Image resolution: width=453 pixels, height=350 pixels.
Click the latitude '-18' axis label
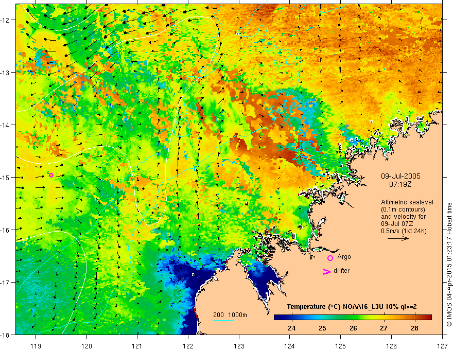click(x=5, y=335)
